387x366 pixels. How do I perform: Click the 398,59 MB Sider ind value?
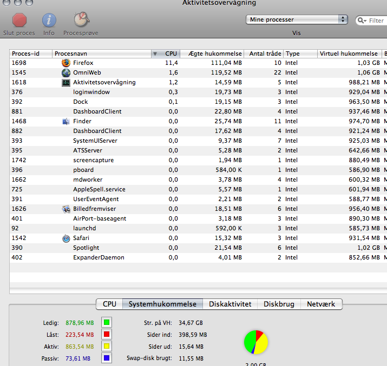click(193, 335)
